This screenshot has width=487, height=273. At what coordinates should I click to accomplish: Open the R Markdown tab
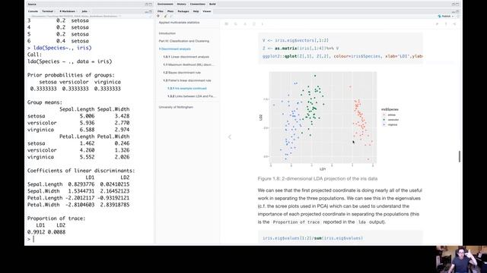point(68,11)
